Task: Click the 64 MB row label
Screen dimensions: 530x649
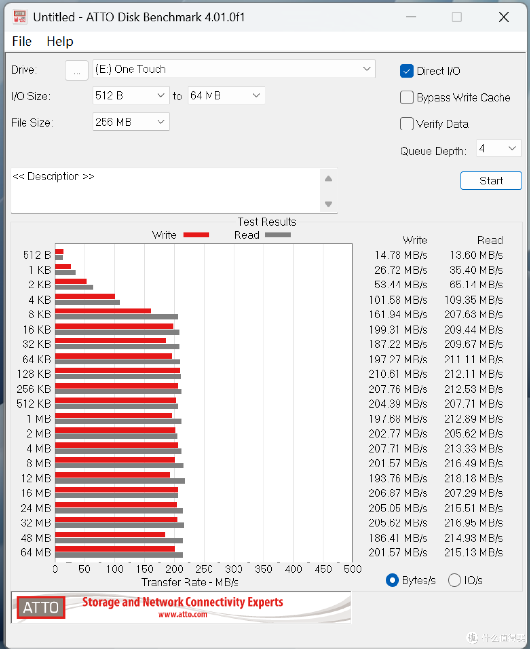Action: point(36,553)
